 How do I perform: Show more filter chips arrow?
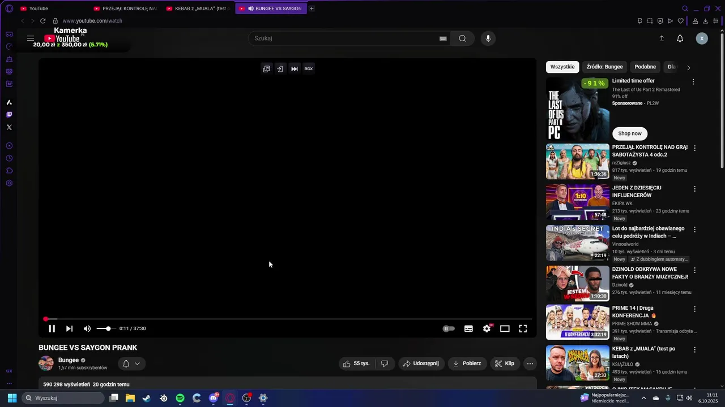click(689, 67)
